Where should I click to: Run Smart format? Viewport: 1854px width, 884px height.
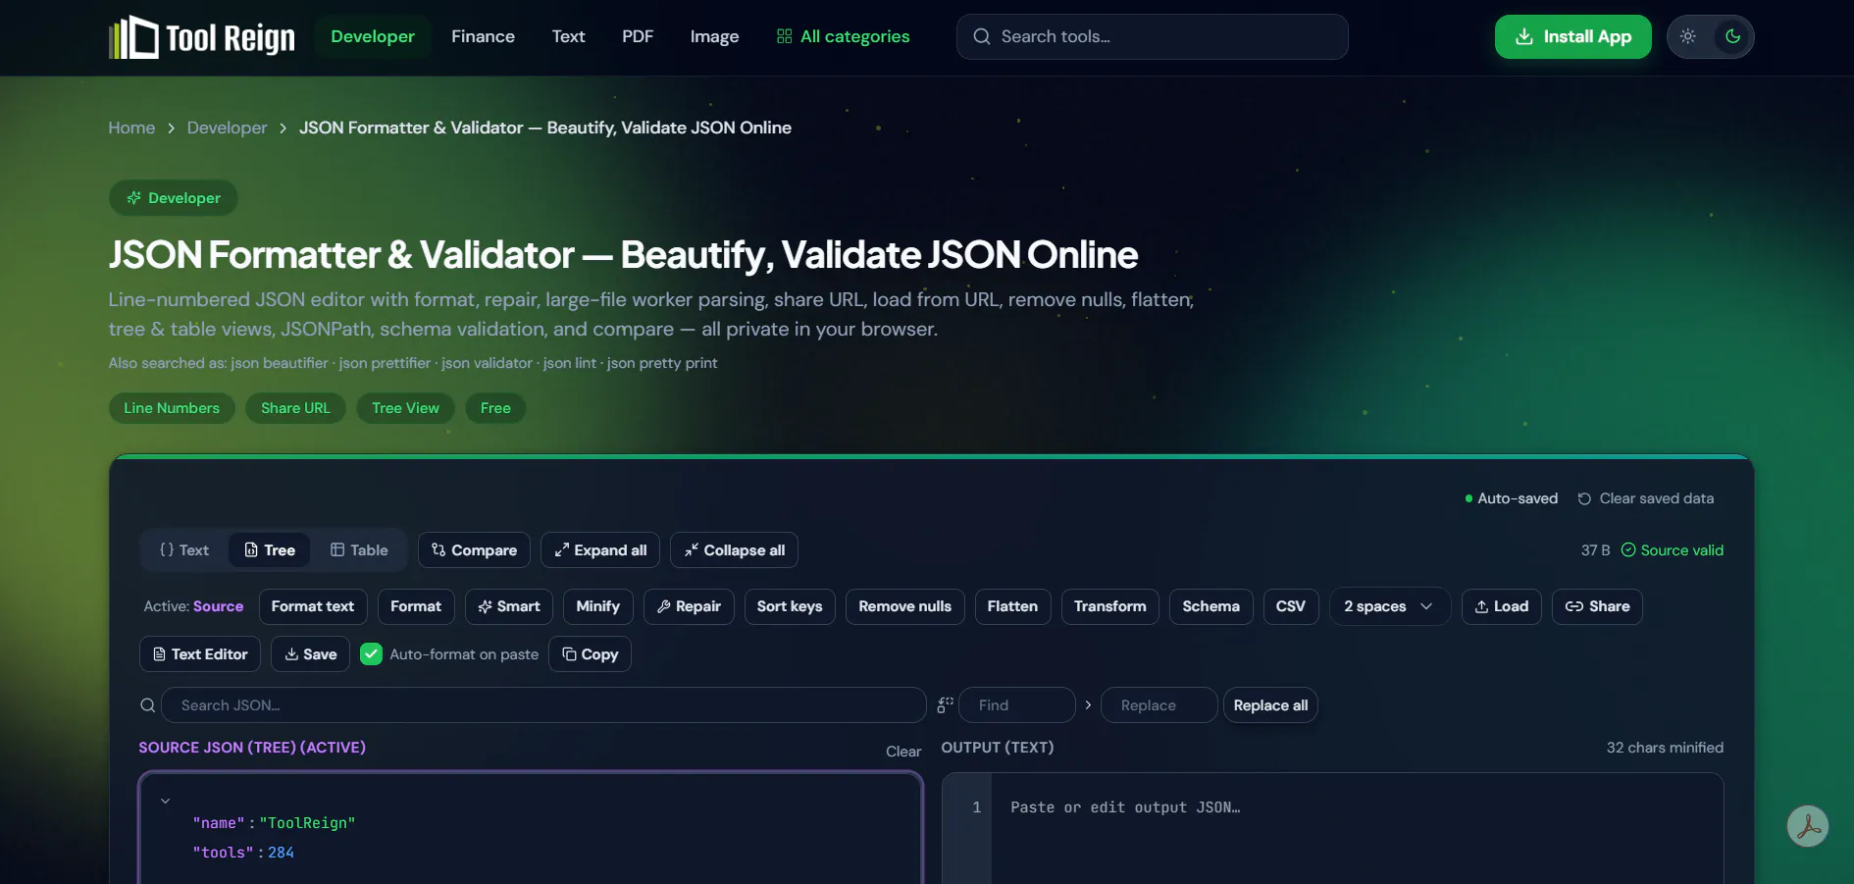point(509,606)
